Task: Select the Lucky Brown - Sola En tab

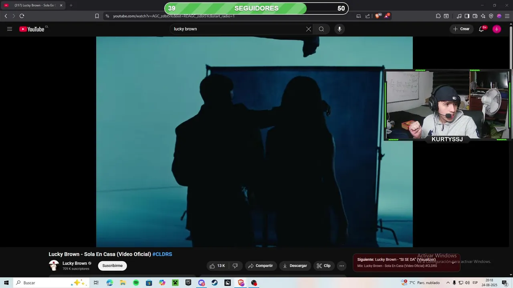Action: [34, 5]
